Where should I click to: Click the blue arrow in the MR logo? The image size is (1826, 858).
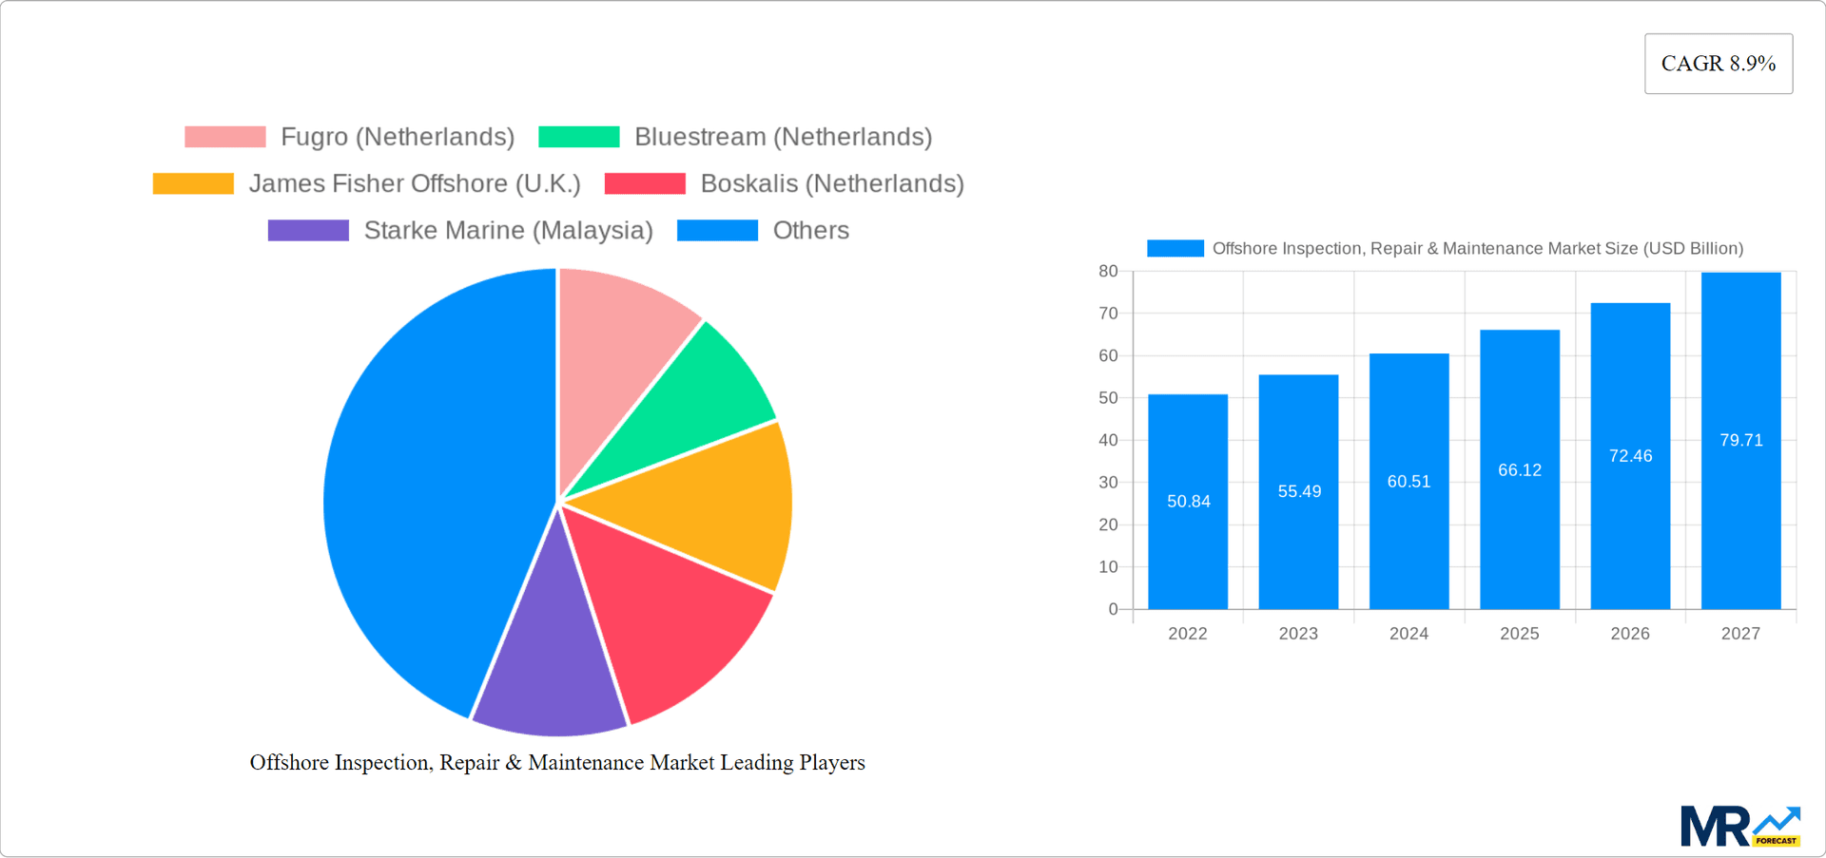tap(1775, 819)
